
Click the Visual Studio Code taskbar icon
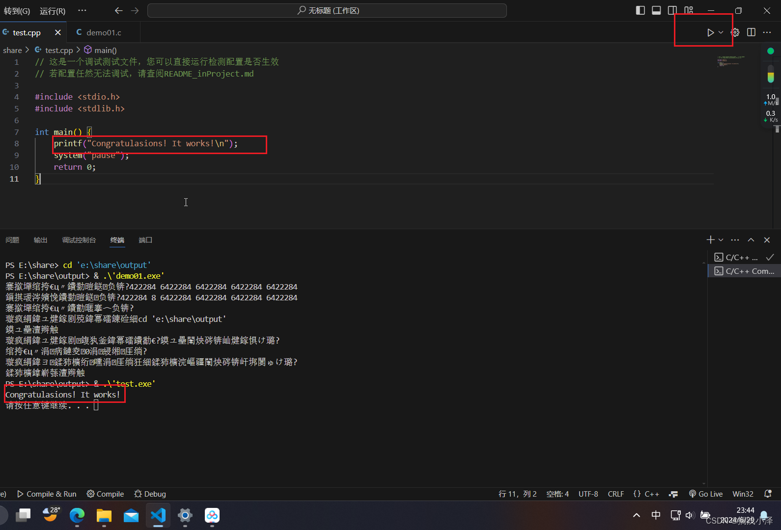click(x=158, y=515)
